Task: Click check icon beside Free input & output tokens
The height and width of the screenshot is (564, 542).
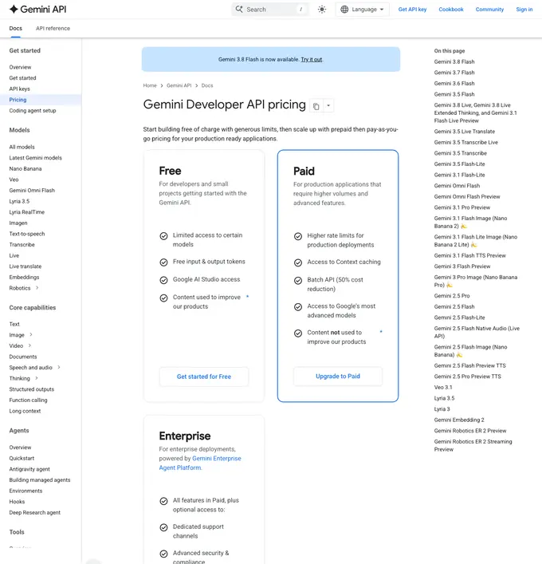Action: pyautogui.click(x=163, y=262)
